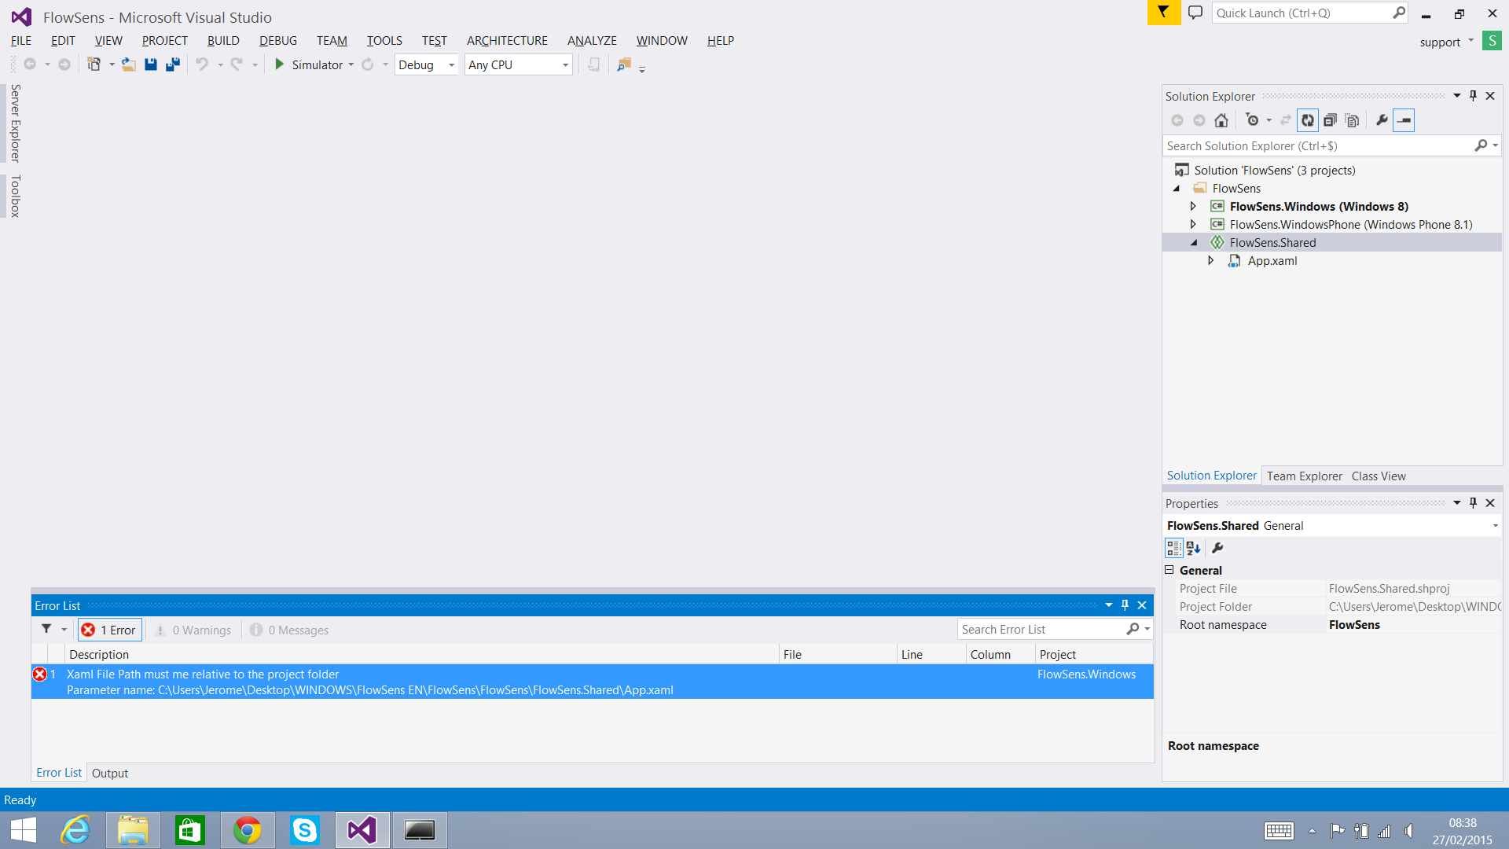Viewport: 1509px width, 849px height.
Task: Toggle the 0 Messages filter button
Action: [289, 630]
